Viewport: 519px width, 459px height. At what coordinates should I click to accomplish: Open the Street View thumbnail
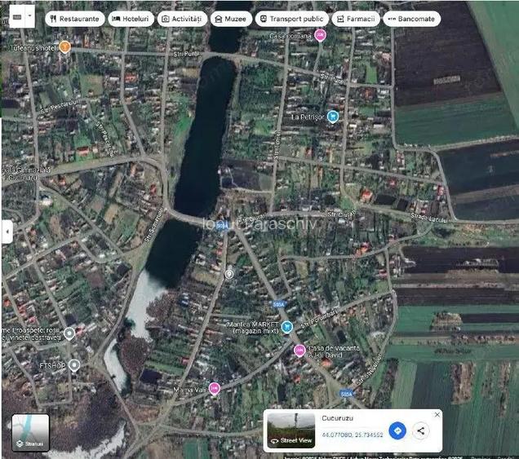[x=291, y=430]
